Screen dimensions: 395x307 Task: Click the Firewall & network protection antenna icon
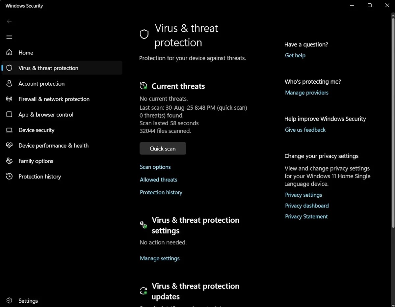tap(9, 99)
